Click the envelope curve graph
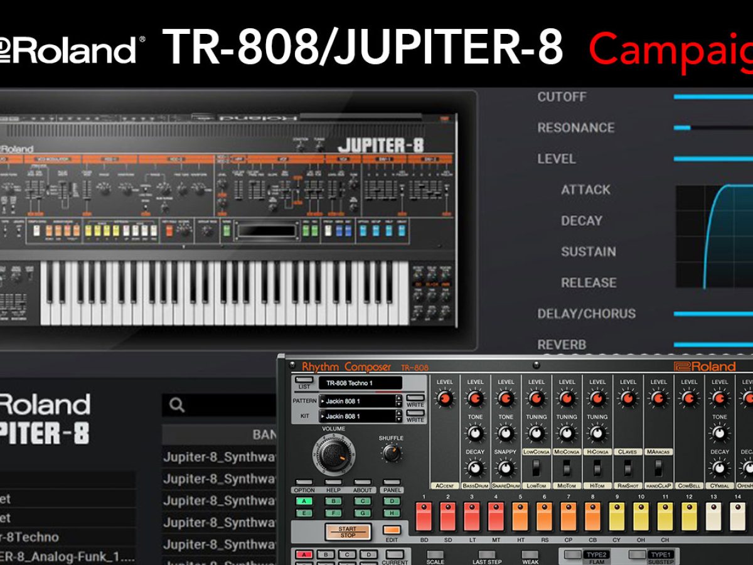 [x=714, y=237]
